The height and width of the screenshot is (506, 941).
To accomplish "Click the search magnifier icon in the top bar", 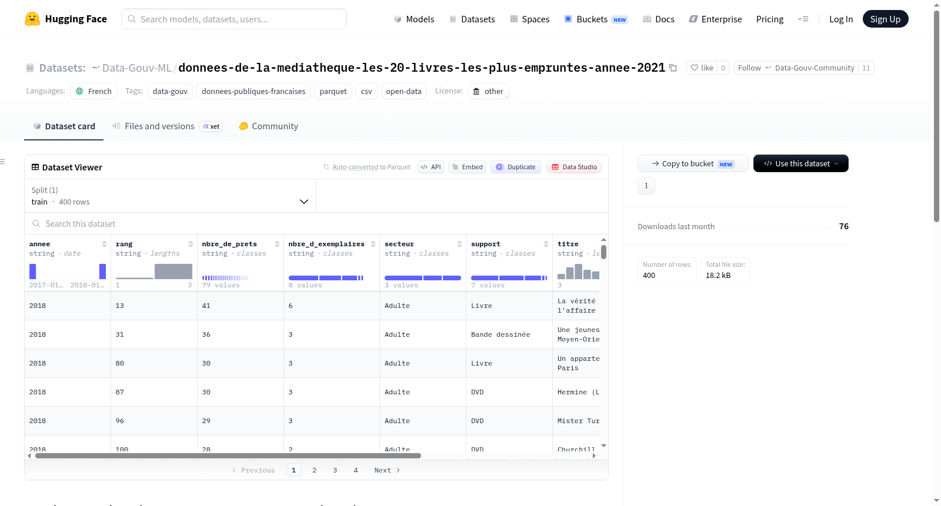I will pyautogui.click(x=132, y=19).
